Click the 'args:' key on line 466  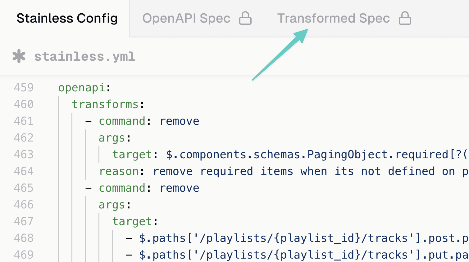coord(115,205)
